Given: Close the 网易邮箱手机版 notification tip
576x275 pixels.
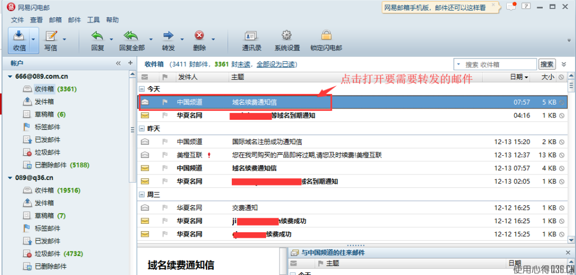Looking at the screenshot, I should [493, 4].
